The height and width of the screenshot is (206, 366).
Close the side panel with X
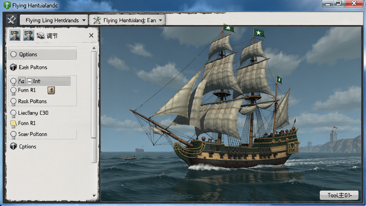click(91, 35)
